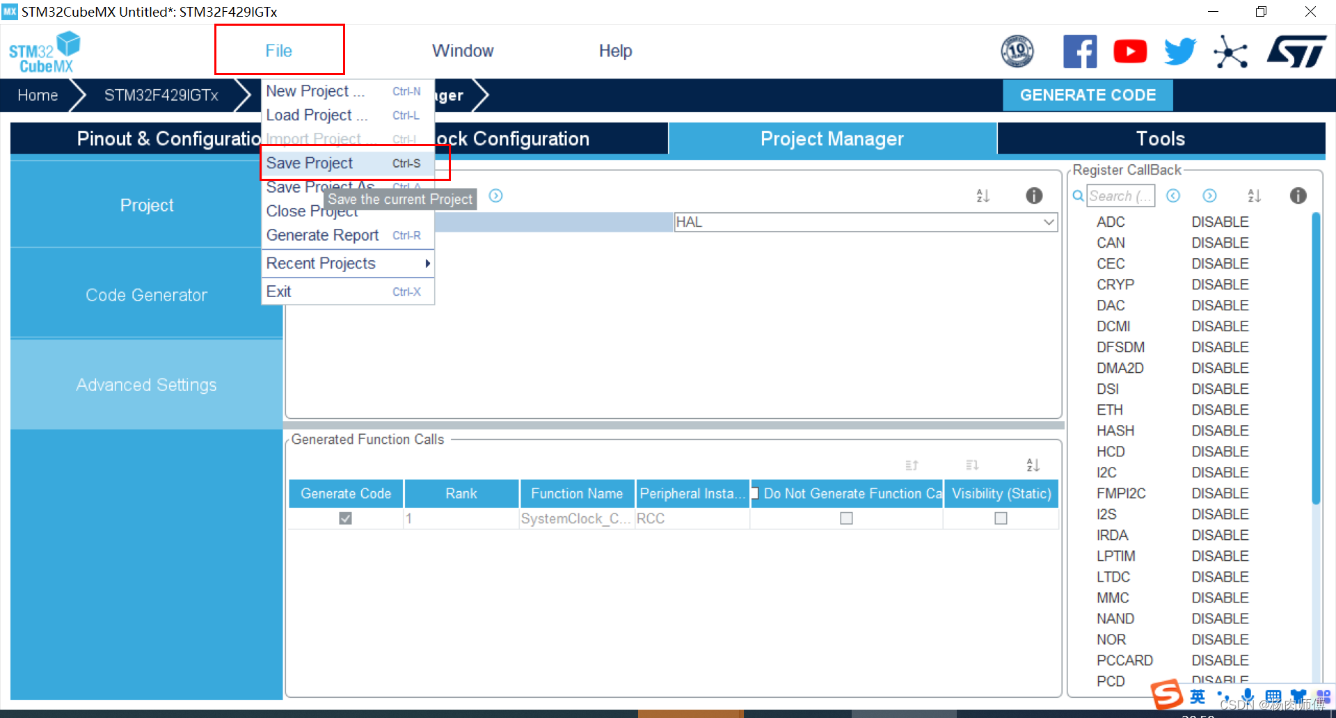Open input method soft keyboard icon
1336x718 pixels.
coord(1273,696)
